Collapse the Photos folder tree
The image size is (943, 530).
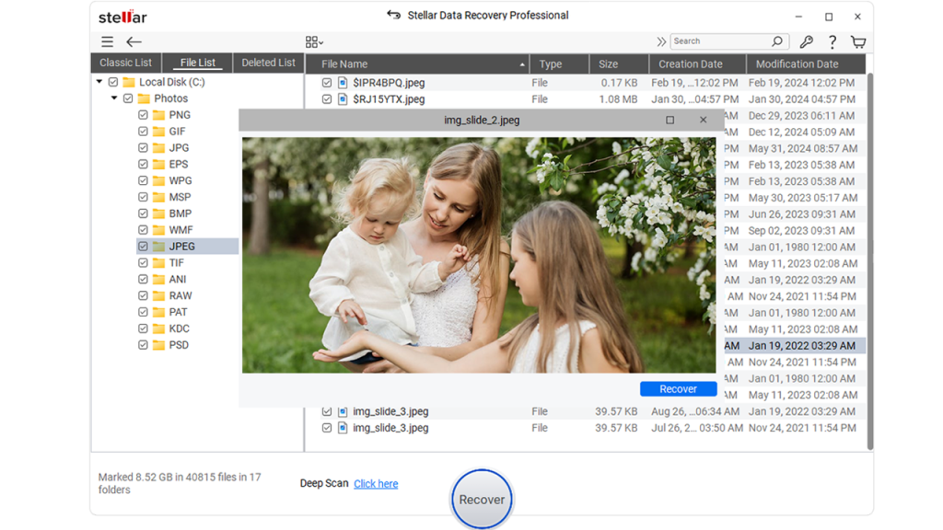pos(115,98)
